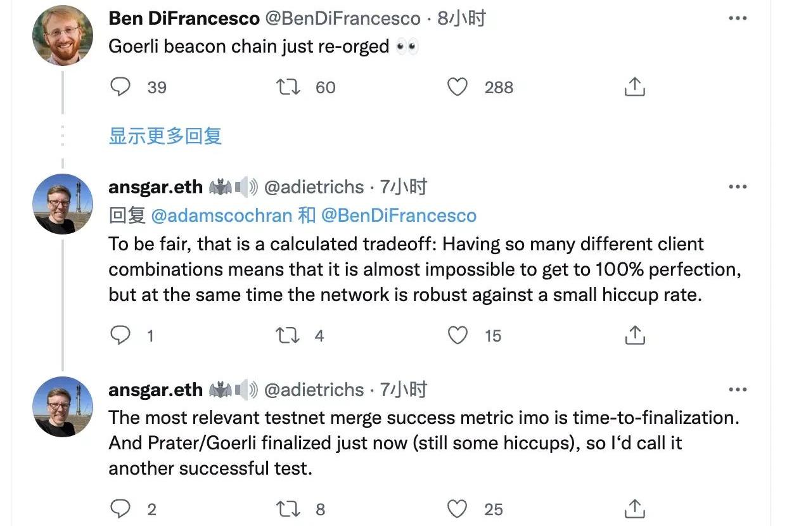
Task: Open more options for Ben DiFrancesco's tweet
Action: tap(738, 19)
